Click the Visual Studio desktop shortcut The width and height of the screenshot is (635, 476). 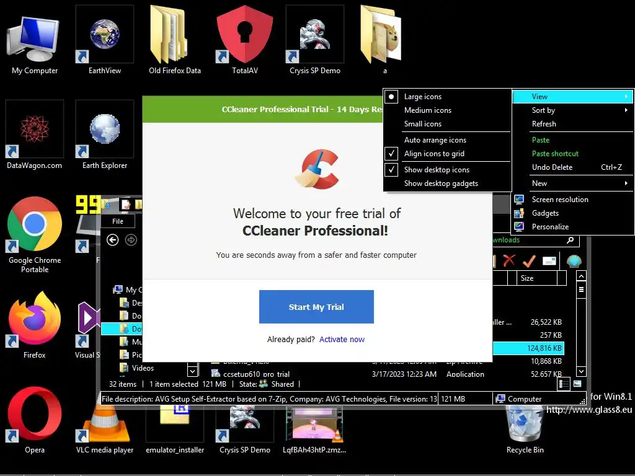87,330
